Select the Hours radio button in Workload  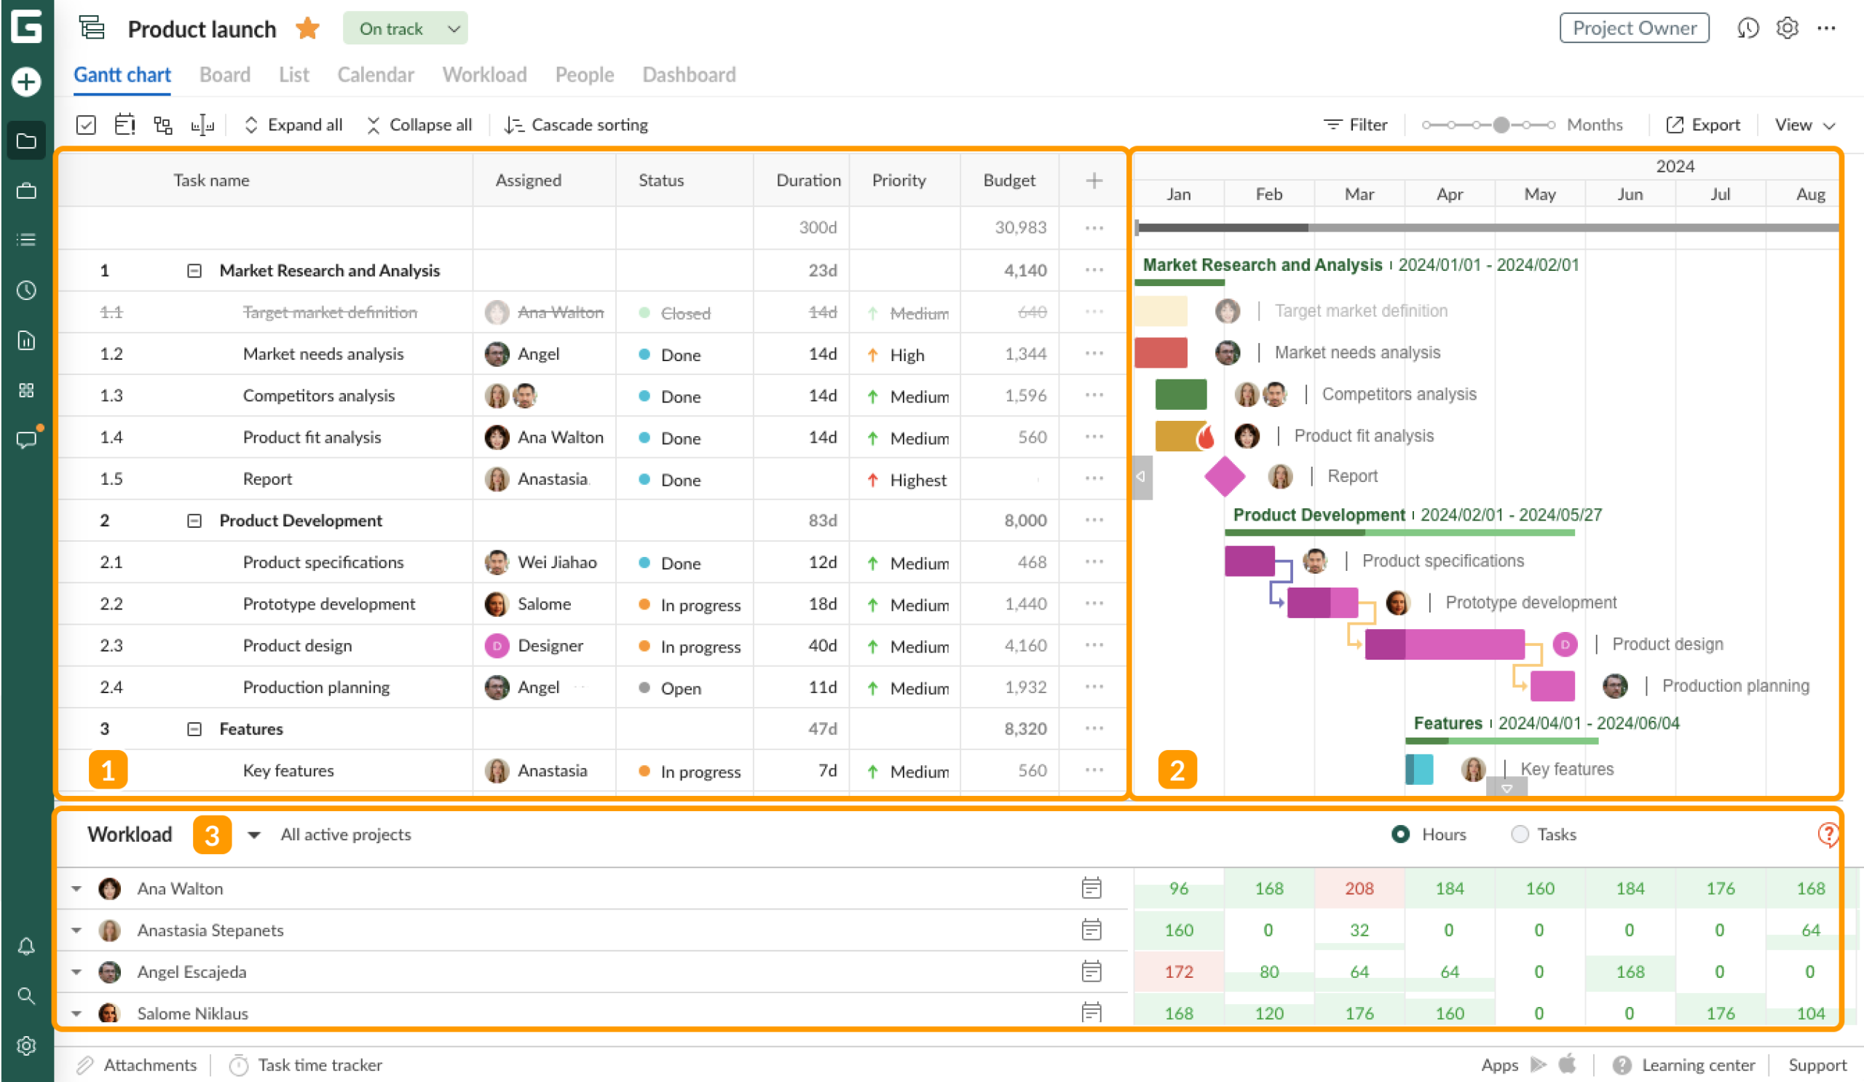point(1400,834)
